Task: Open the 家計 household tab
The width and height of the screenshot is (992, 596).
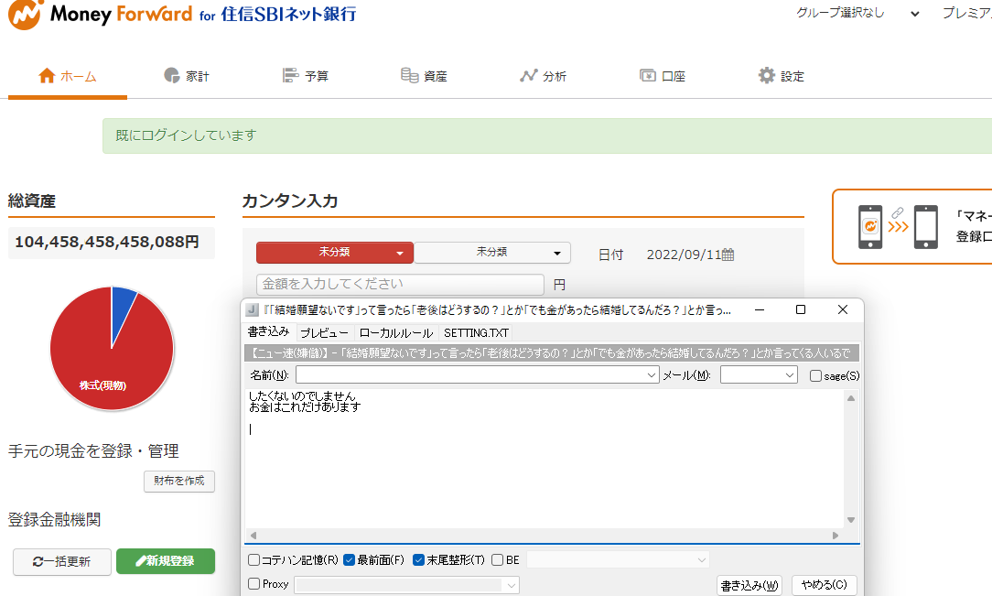Action: click(x=187, y=77)
